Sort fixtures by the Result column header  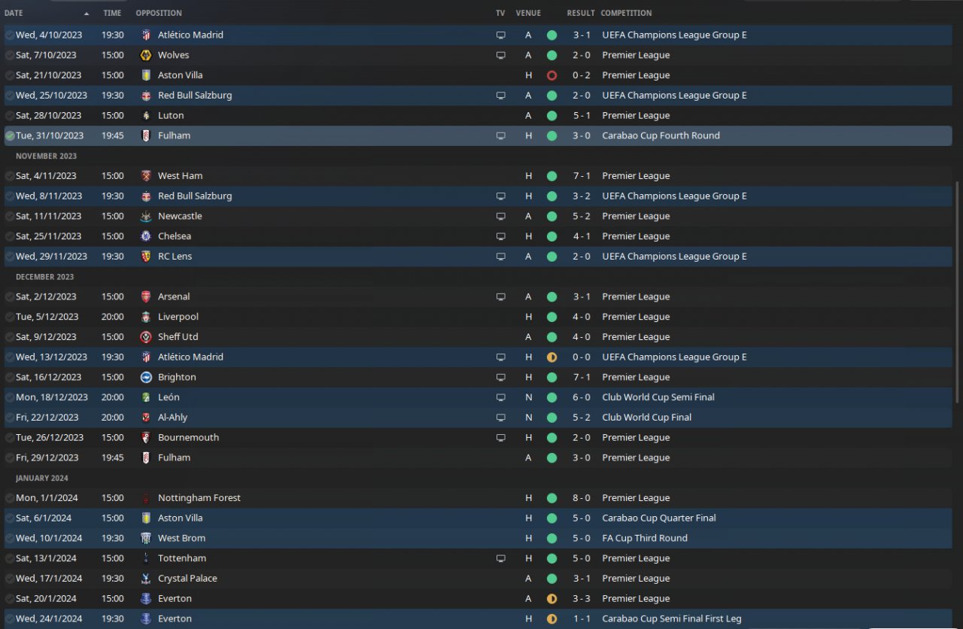point(580,13)
